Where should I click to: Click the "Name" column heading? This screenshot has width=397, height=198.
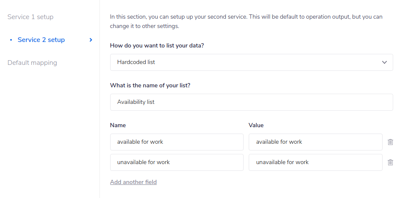click(x=118, y=125)
